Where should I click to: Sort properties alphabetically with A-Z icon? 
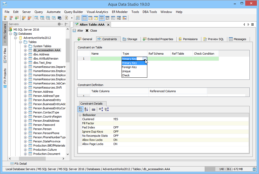coord(86,110)
